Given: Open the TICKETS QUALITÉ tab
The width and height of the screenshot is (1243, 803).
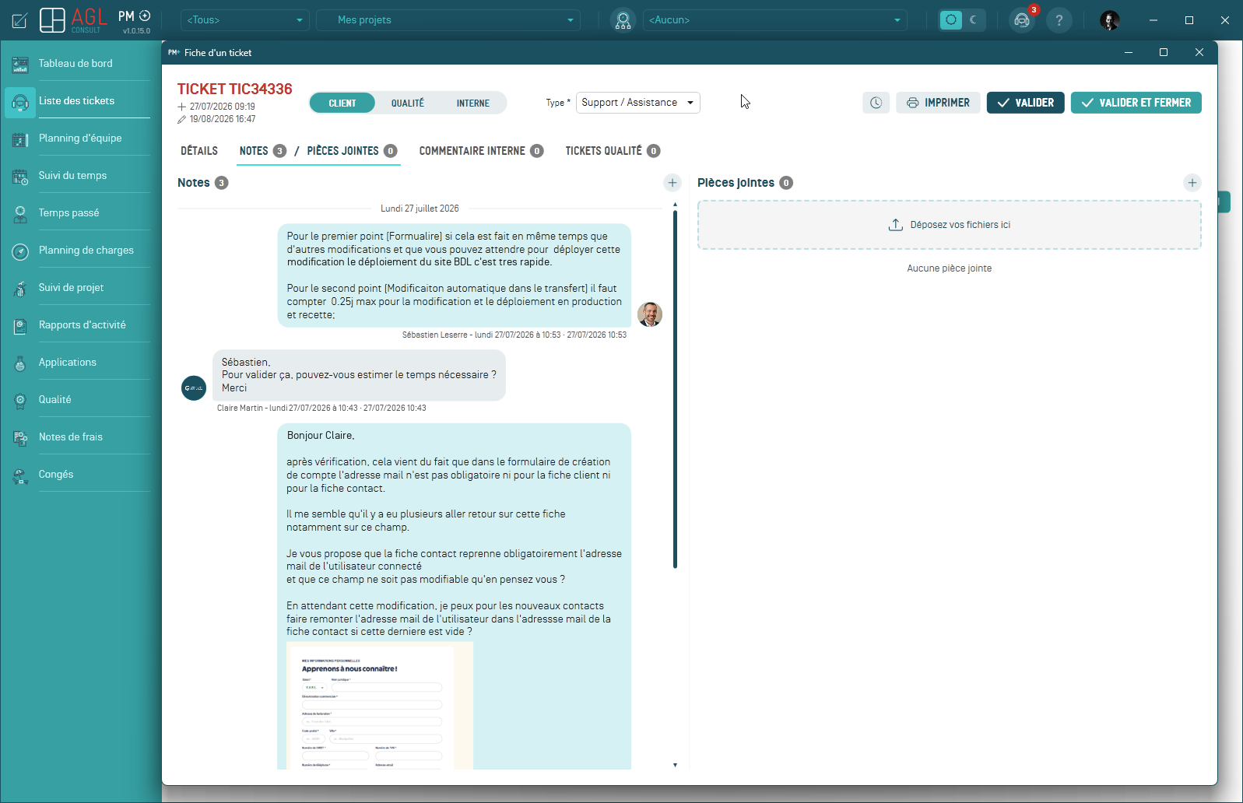Looking at the screenshot, I should click(x=613, y=151).
